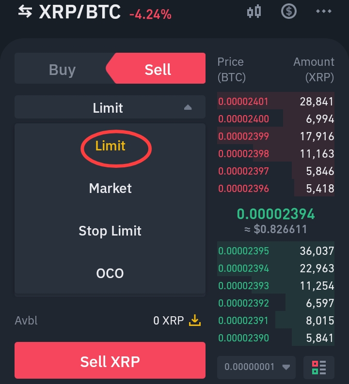
Task: Open the 0.00000001 price precision dropdown
Action: point(256,367)
